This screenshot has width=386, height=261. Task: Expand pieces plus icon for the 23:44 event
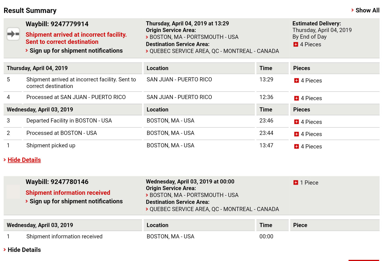297,134
